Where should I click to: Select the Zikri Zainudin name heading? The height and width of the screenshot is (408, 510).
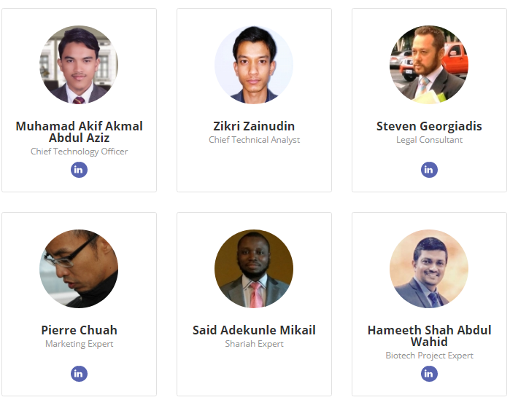(254, 126)
